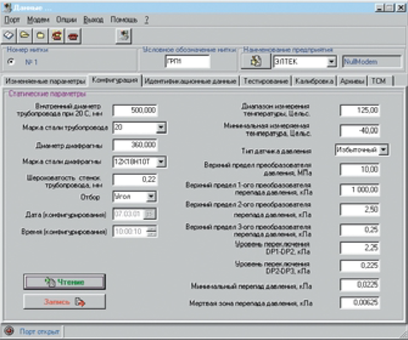Click the diaphragm diameter field 360,000
408x340 pixels.
pyautogui.click(x=135, y=145)
